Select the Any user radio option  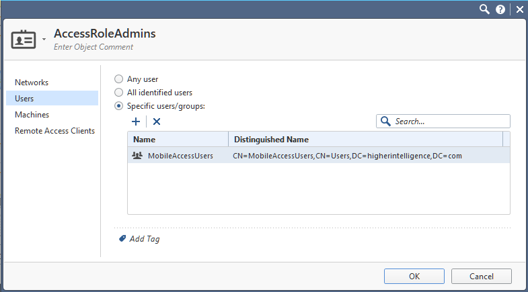[x=118, y=79]
